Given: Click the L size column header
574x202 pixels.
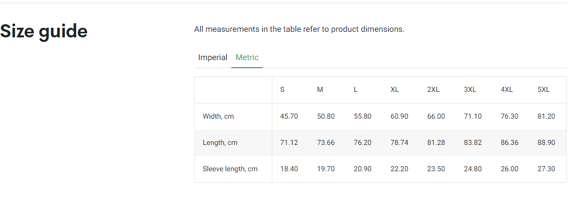Looking at the screenshot, I should click(356, 90).
